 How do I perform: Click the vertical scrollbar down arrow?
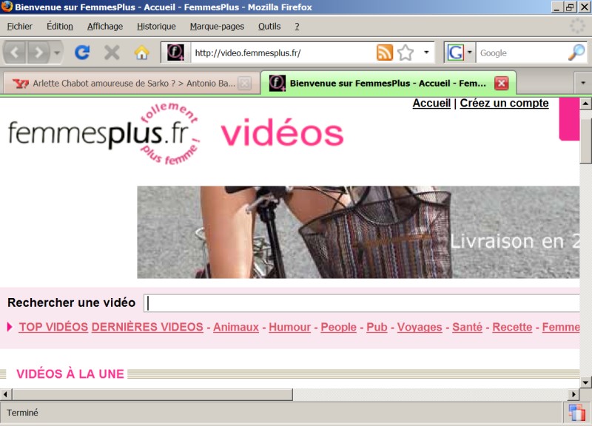coord(585,382)
